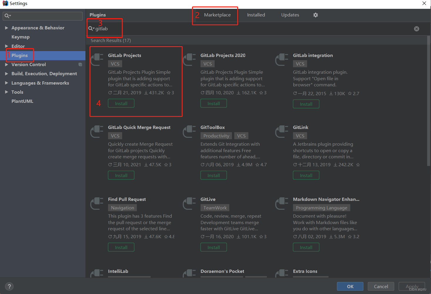Install the Markdown Navigator Enhanced plugin
The height and width of the screenshot is (294, 431).
306,247
